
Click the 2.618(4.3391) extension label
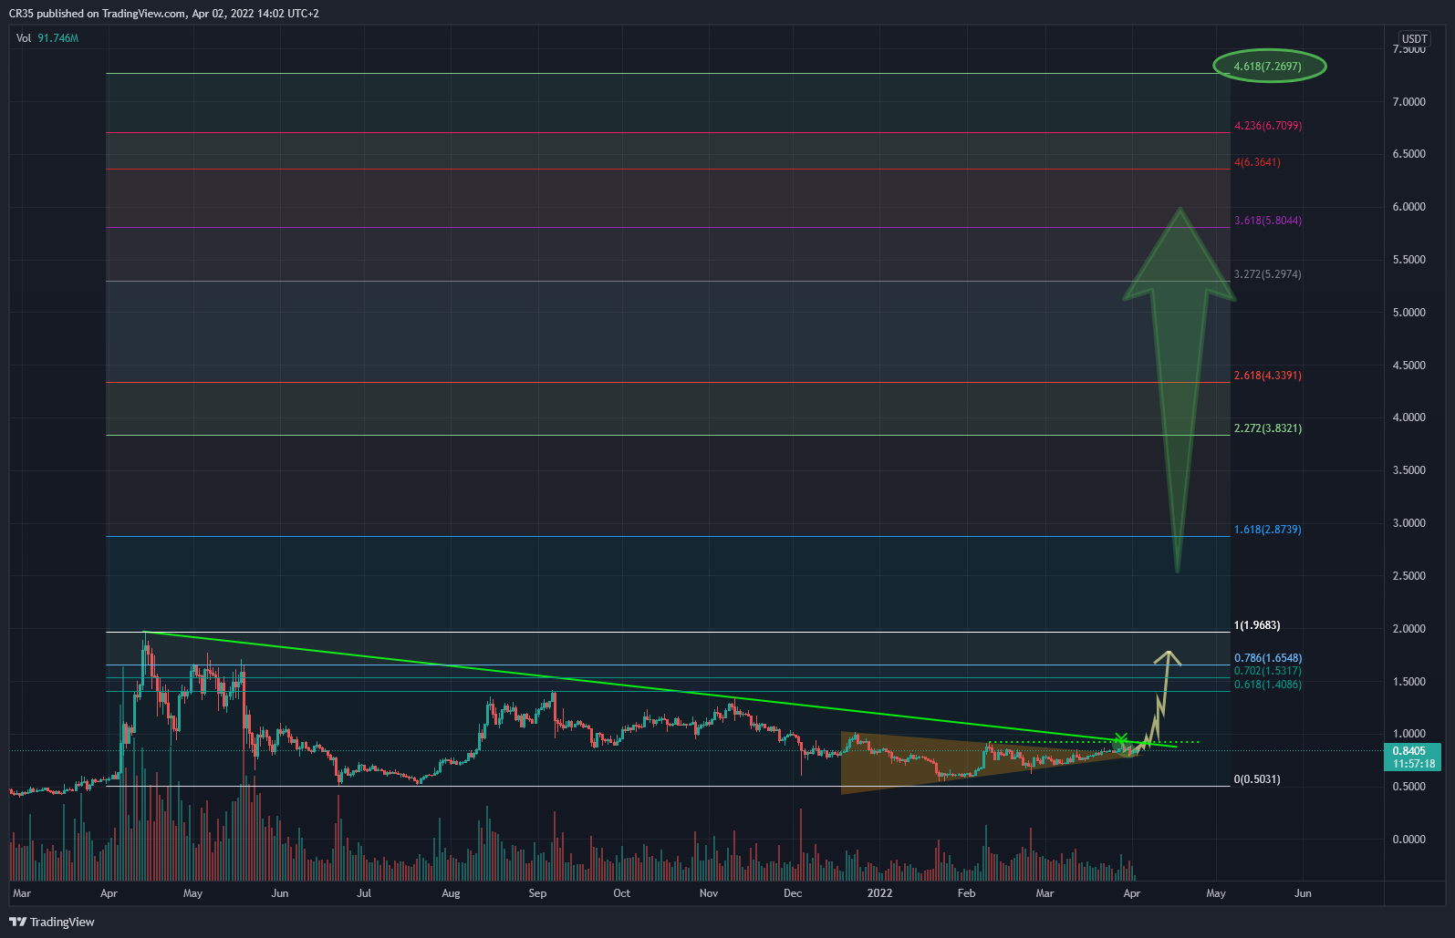pyautogui.click(x=1267, y=376)
